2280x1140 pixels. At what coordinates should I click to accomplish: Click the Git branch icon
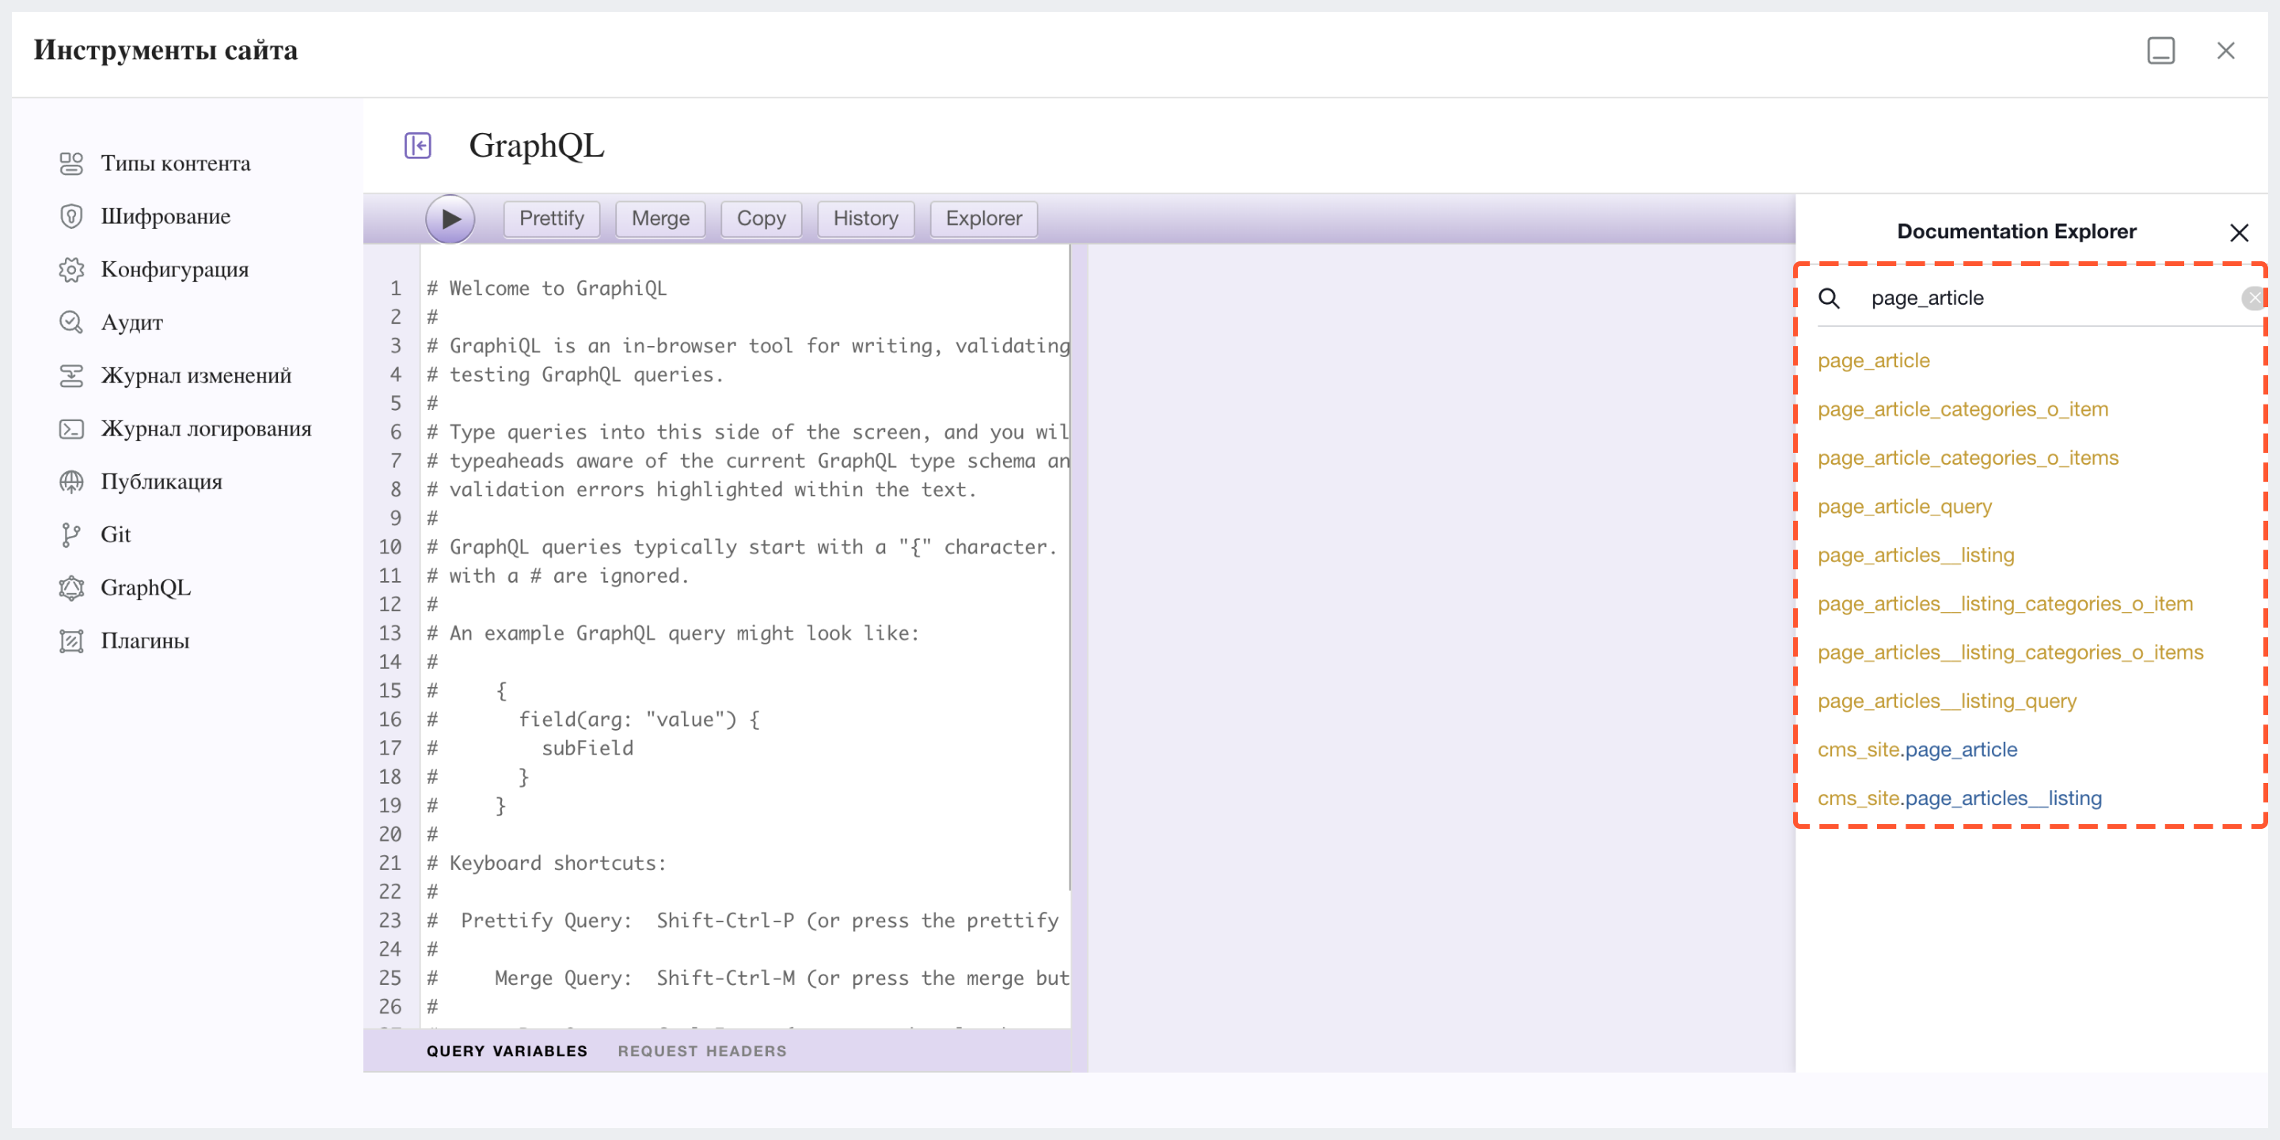(x=70, y=534)
